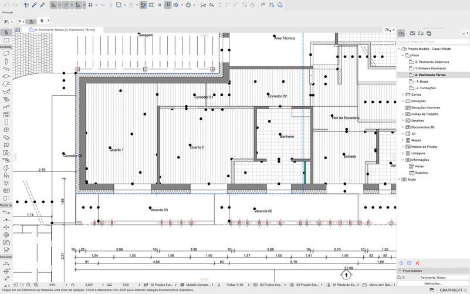This screenshot has width=470, height=294.
Task: Open the 0. Pavimento Térreo view tab
Action: (62, 30)
